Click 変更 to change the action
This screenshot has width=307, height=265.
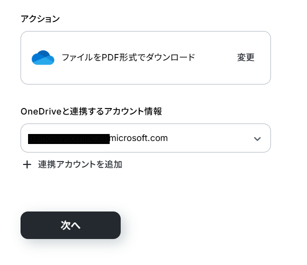(246, 57)
